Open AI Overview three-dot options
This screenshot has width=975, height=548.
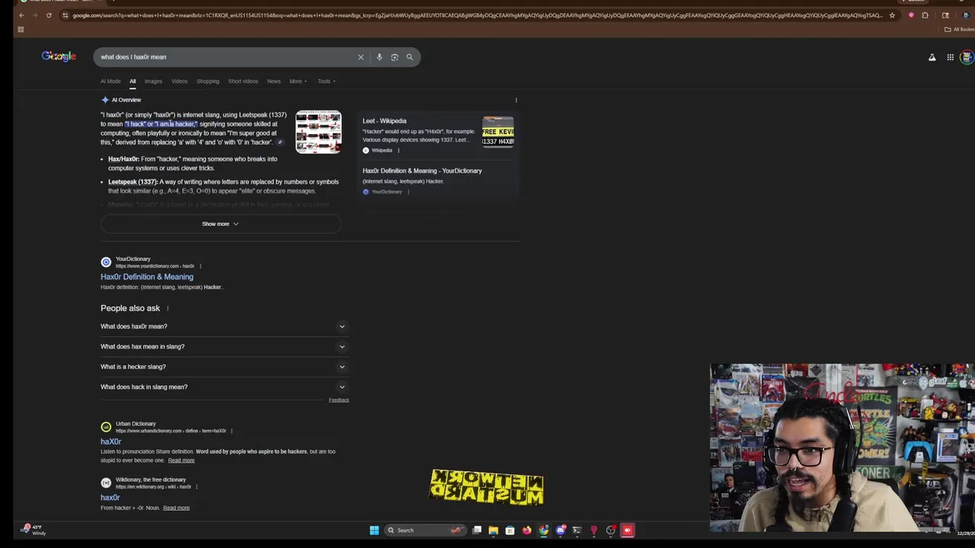click(516, 100)
